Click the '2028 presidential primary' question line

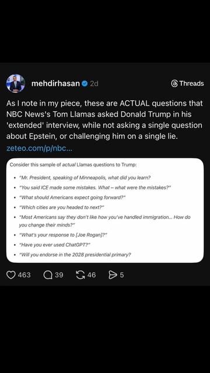point(75,255)
